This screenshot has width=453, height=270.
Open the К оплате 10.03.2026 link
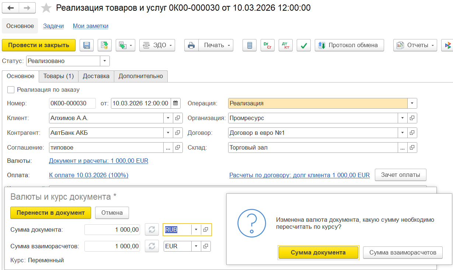point(88,175)
